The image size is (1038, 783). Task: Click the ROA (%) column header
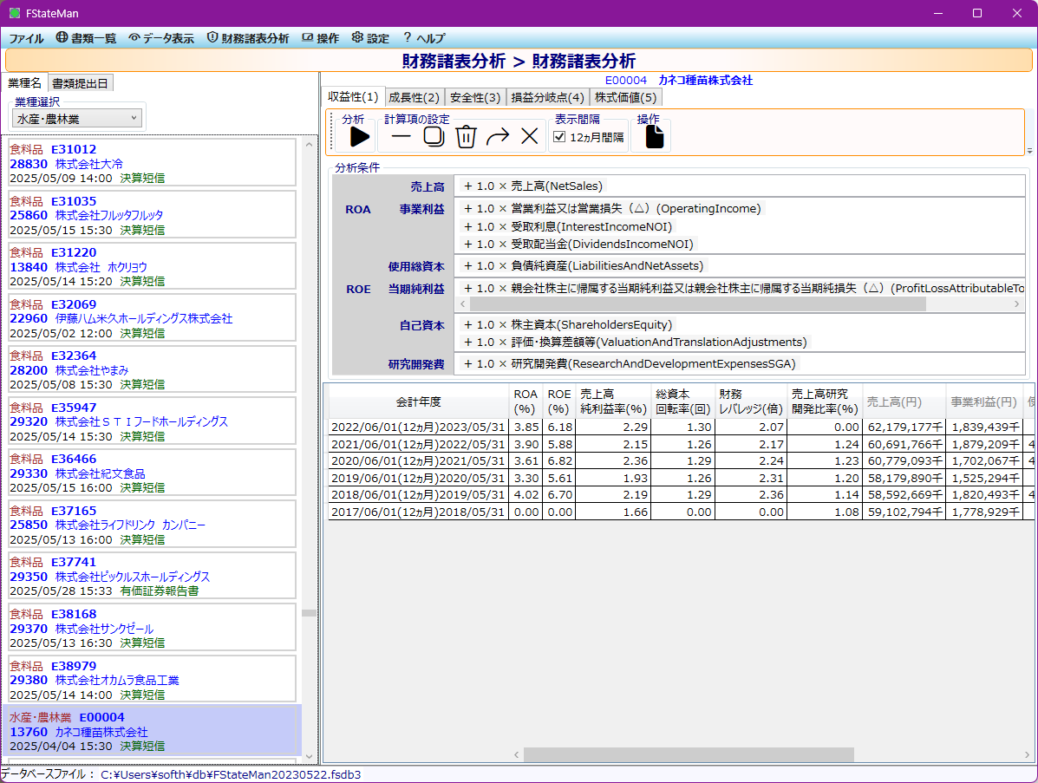pos(526,401)
